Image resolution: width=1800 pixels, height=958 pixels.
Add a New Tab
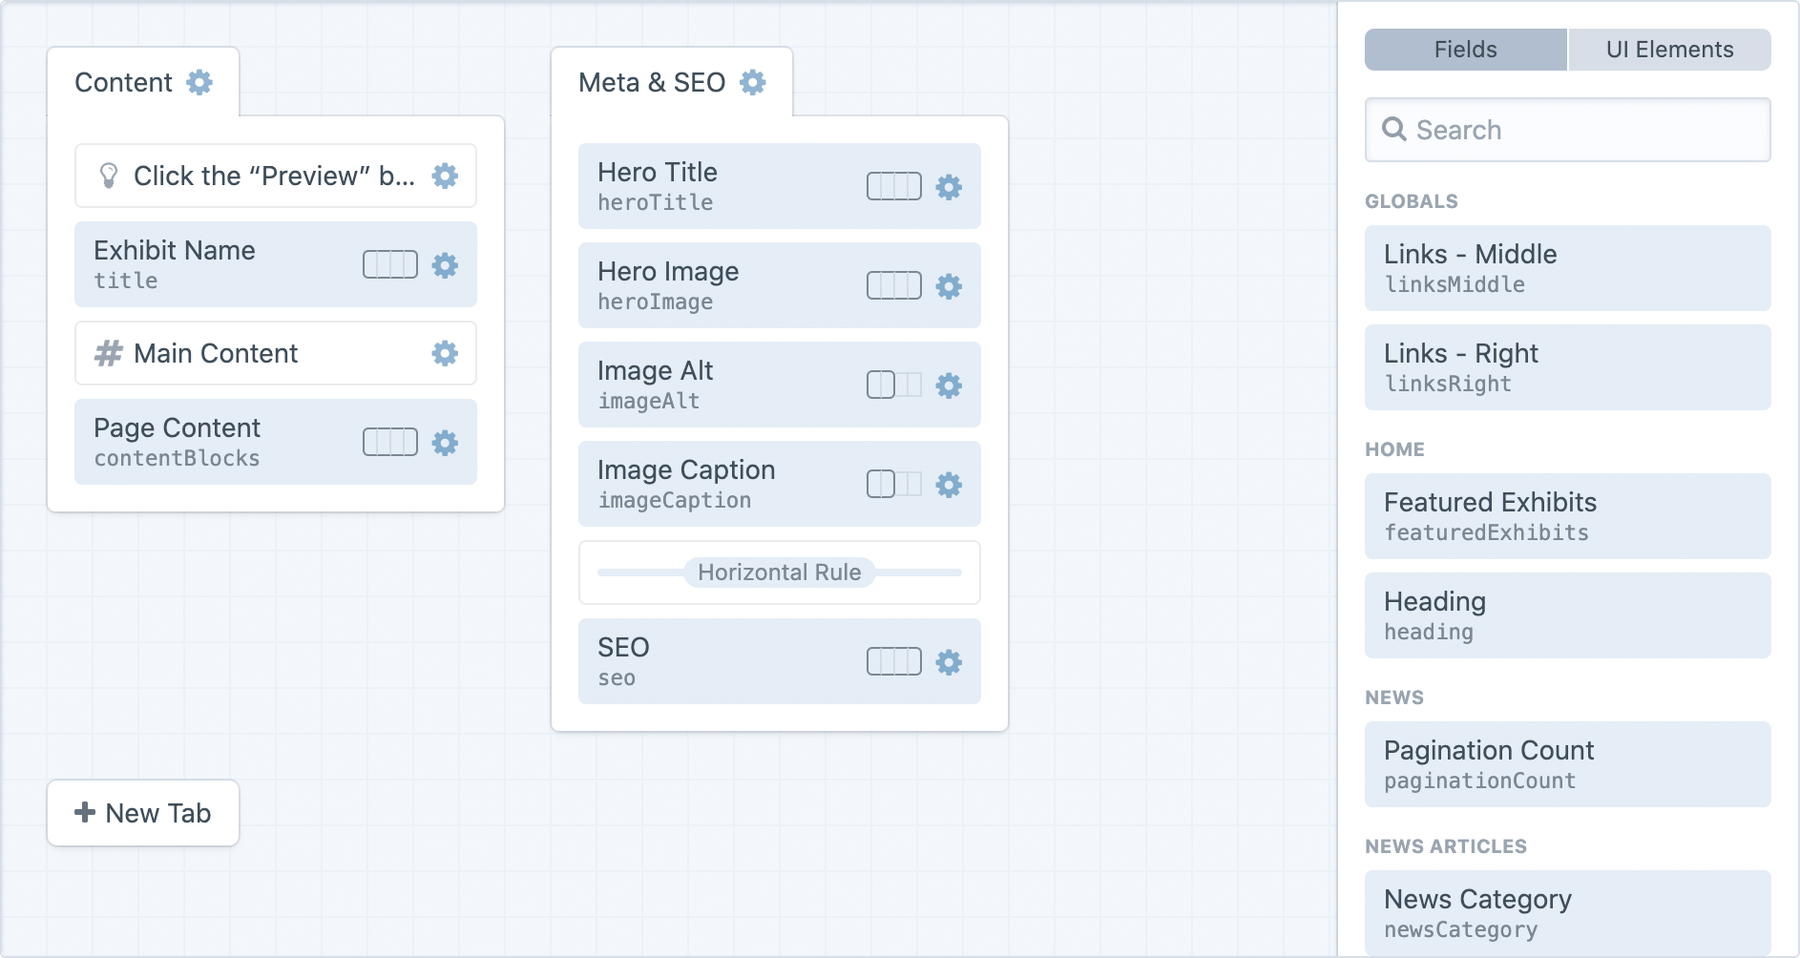click(x=143, y=813)
